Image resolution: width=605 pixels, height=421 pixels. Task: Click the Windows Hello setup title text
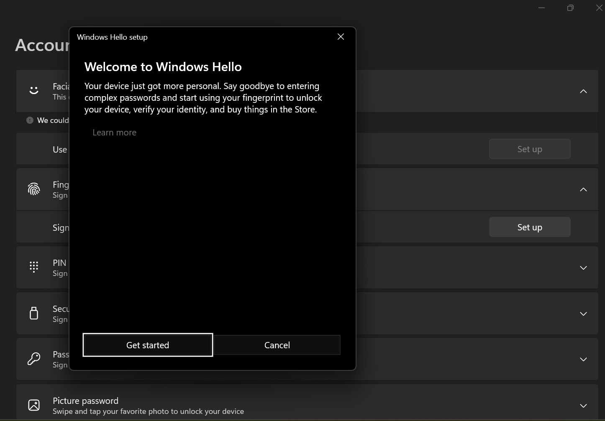click(112, 37)
